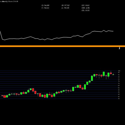Select the 'OC: 0.65' reading
Viewport: 125px width, 125px height.
point(85,5)
